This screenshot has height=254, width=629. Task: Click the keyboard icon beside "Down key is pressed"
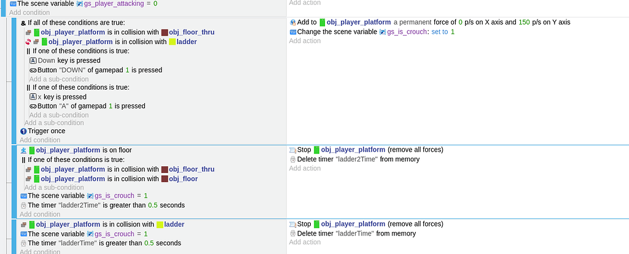click(x=33, y=61)
